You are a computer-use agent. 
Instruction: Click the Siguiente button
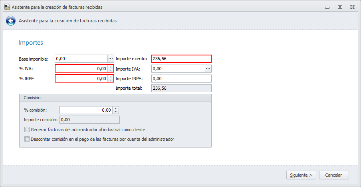click(301, 175)
